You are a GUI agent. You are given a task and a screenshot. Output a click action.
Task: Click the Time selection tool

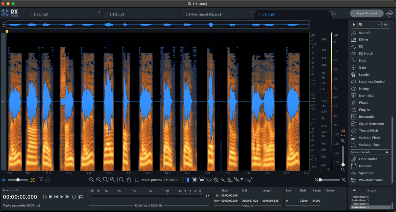click(188, 180)
